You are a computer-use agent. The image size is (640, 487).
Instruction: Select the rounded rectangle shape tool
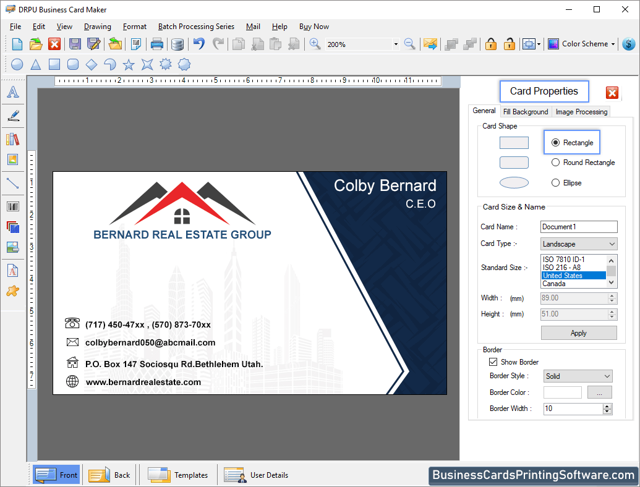(x=72, y=64)
